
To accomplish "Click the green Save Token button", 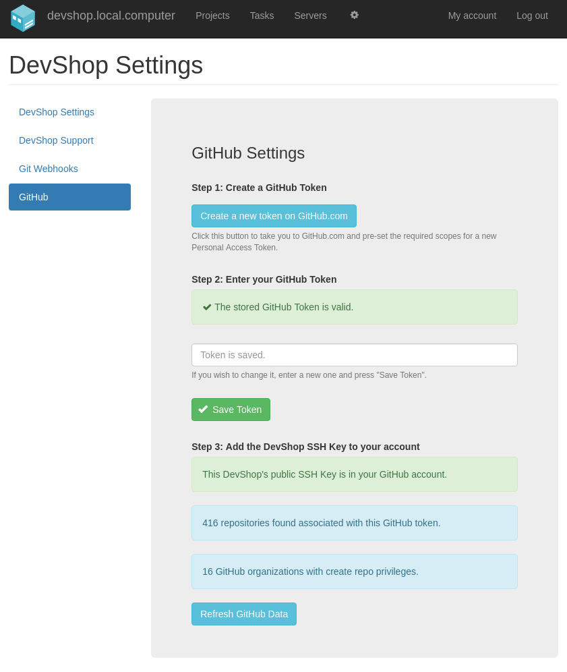I will coord(231,410).
